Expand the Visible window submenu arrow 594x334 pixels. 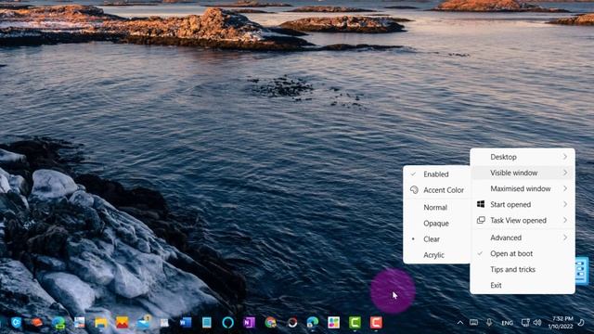(565, 173)
